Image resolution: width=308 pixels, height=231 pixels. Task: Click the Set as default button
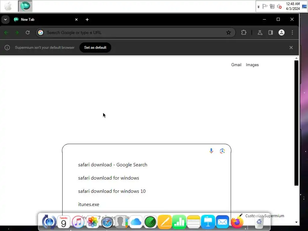(x=95, y=48)
